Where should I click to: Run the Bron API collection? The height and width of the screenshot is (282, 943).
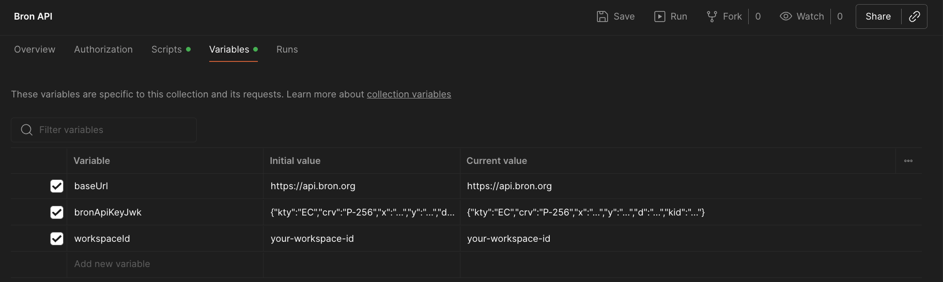coord(671,16)
